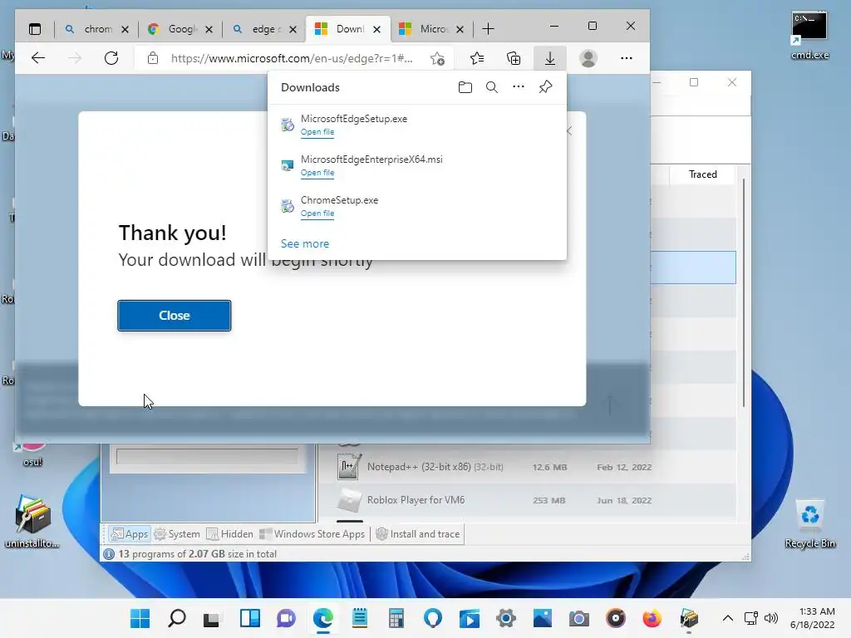Screen dimensions: 851x638
Task: Open volume control in system tray
Action: pos(770,618)
